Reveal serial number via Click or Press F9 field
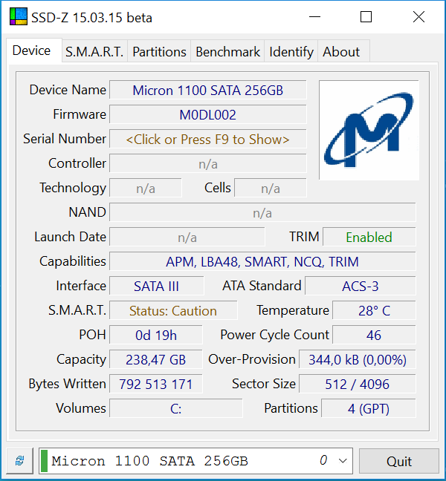 point(208,140)
